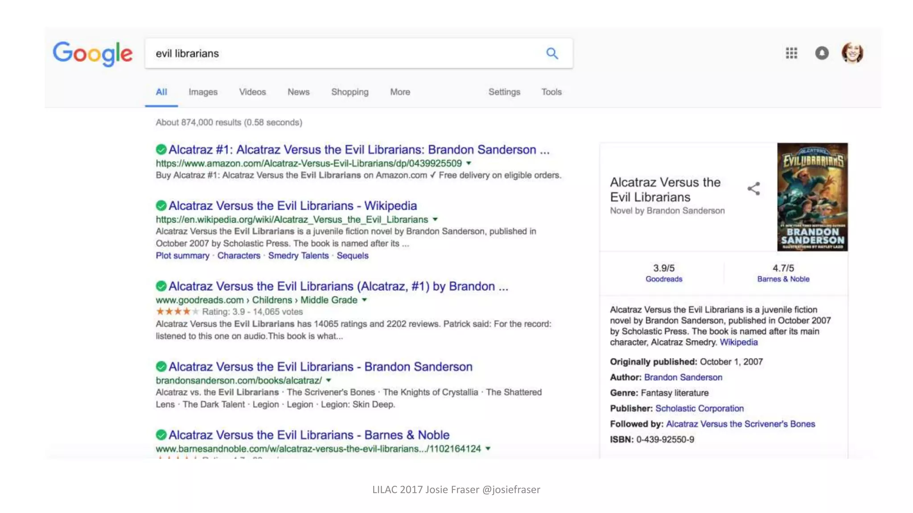This screenshot has height=513, width=913.
Task: Open the Google apps grid icon
Action: 791,53
